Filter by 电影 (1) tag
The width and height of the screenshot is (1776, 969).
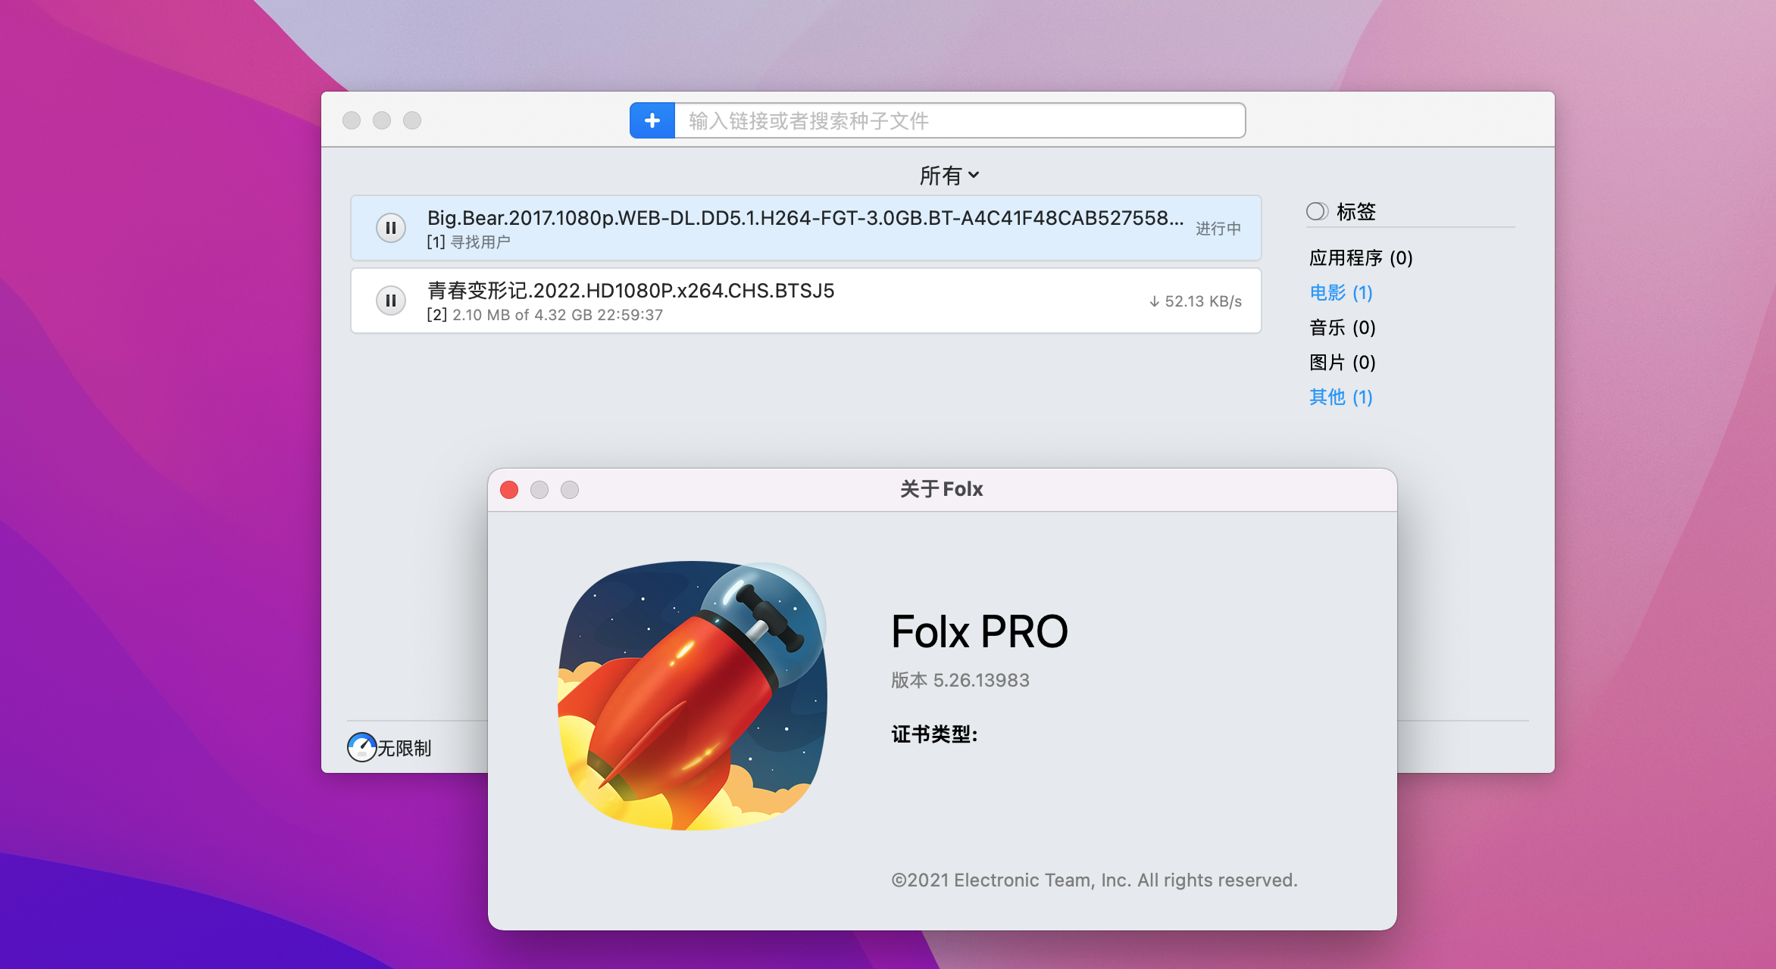[x=1340, y=292]
